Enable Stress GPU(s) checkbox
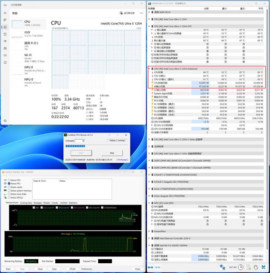This screenshot has width=270, height=273. click(9, 197)
